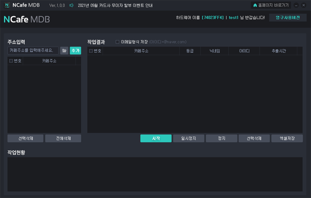Click 선택삭제 under the address list
Viewport: 311px width, 198px height.
[26, 138]
